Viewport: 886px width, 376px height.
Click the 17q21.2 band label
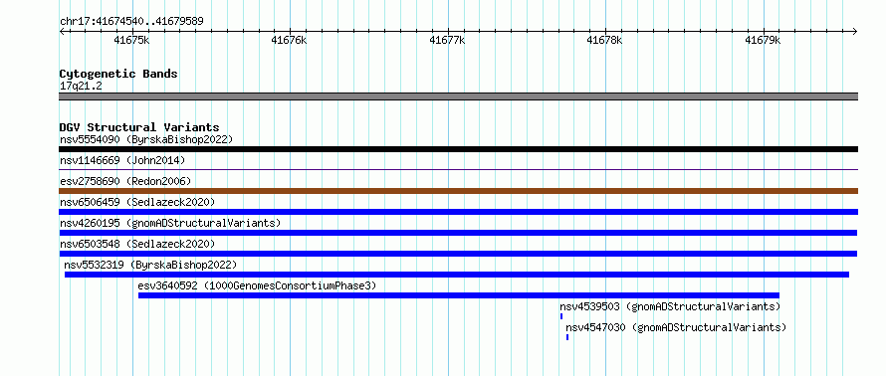coord(81,87)
